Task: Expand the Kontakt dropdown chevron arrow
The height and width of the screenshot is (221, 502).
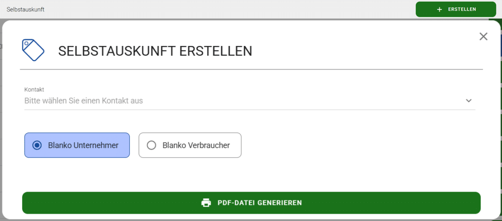Action: [x=469, y=101]
